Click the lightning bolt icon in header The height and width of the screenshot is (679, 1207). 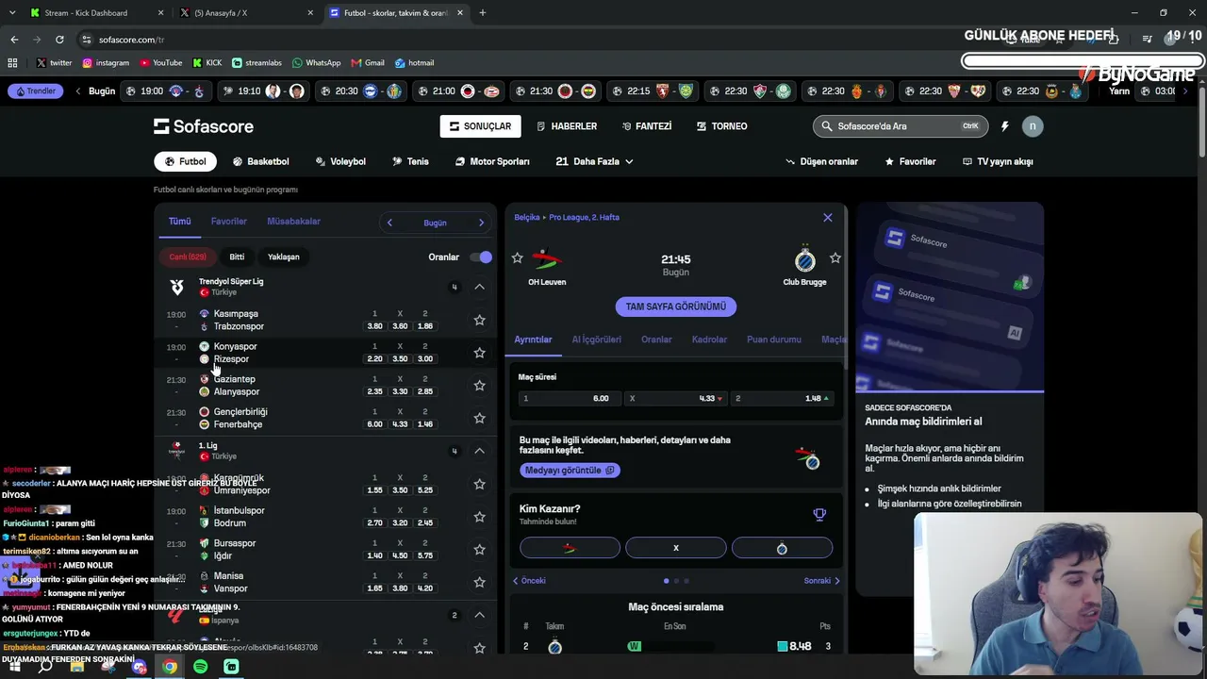tap(1005, 126)
